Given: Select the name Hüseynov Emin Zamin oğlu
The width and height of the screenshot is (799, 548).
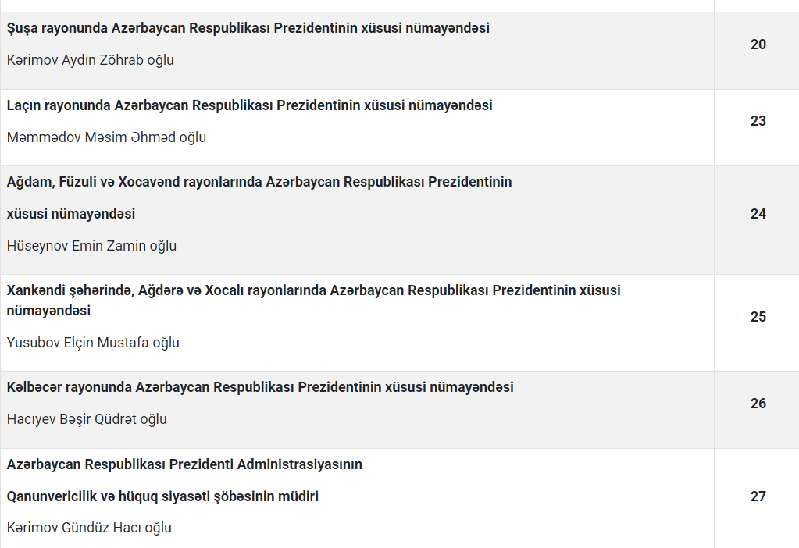Looking at the screenshot, I should [91, 246].
